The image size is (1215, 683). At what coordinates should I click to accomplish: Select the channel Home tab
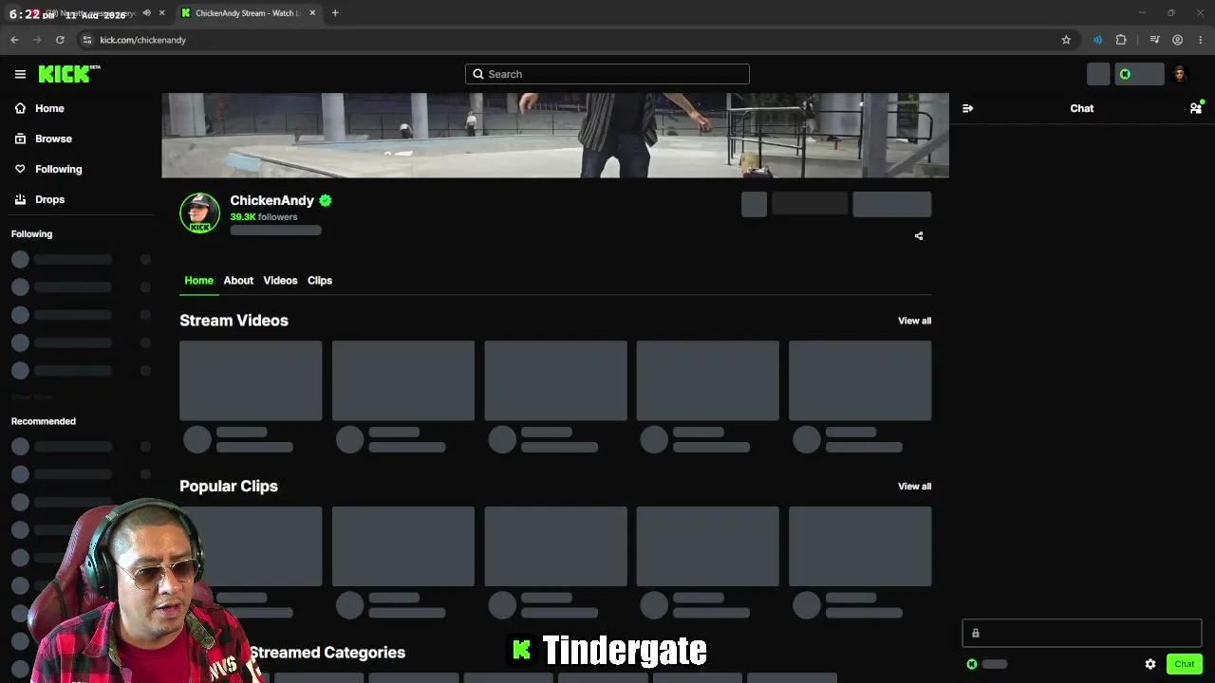pyautogui.click(x=198, y=281)
